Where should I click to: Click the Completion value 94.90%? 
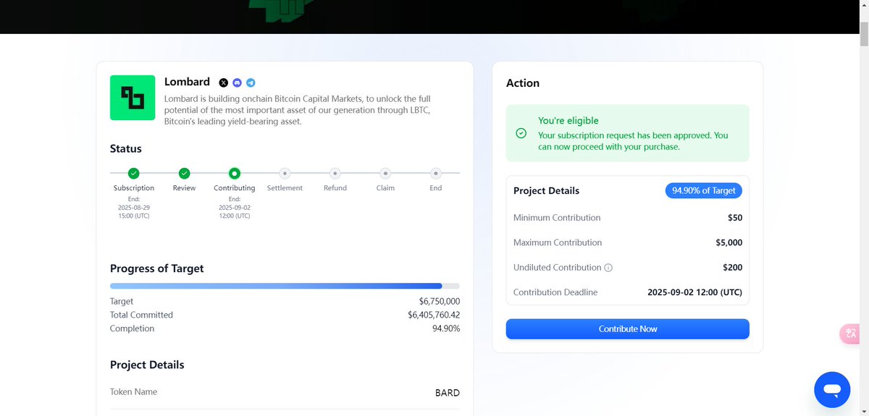click(x=446, y=328)
